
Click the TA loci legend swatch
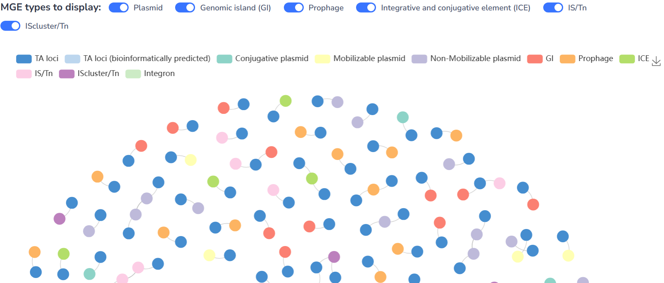tap(24, 59)
